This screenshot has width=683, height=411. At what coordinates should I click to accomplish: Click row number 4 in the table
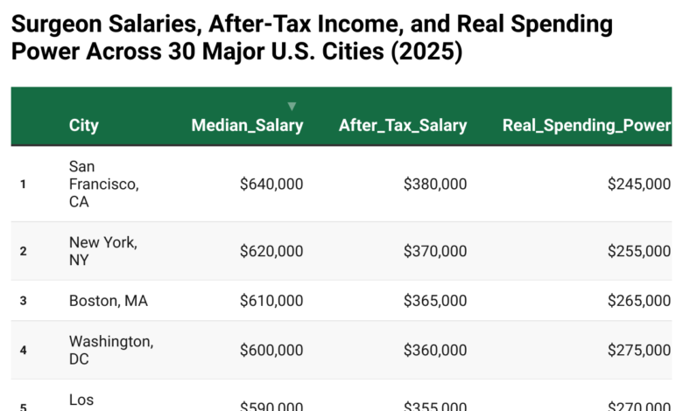coord(24,350)
